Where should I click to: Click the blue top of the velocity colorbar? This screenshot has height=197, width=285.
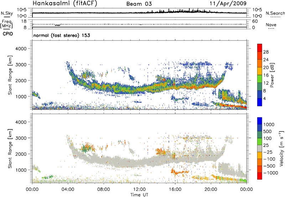[260, 121]
